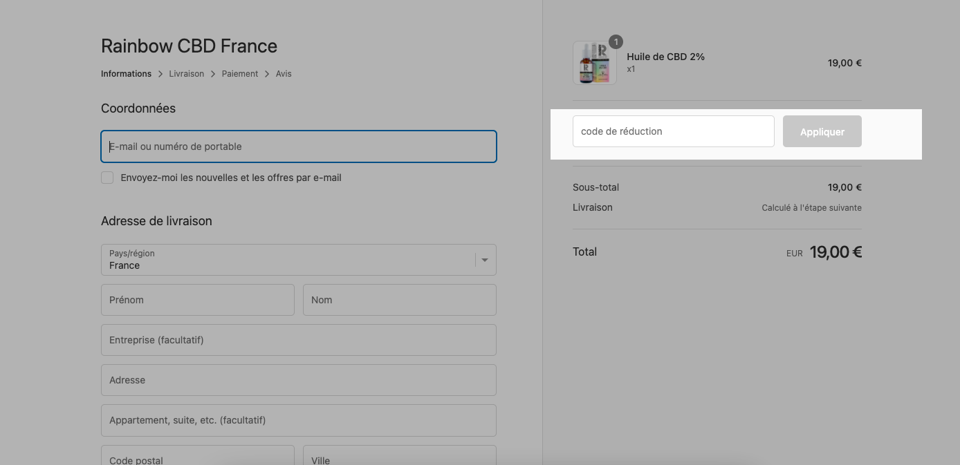Click the quantity badge on the product image
960x465 pixels.
[x=616, y=42]
